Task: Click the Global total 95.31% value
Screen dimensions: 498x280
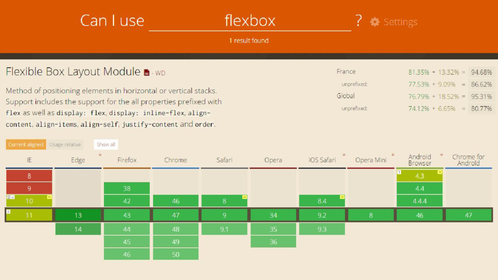Action: coord(481,97)
